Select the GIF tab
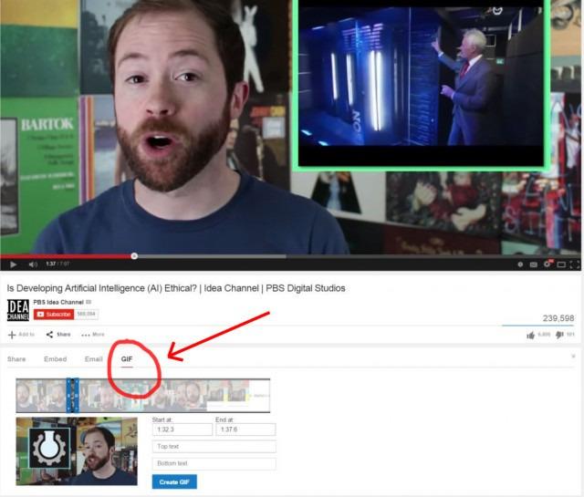This screenshot has width=584, height=497. point(127,359)
